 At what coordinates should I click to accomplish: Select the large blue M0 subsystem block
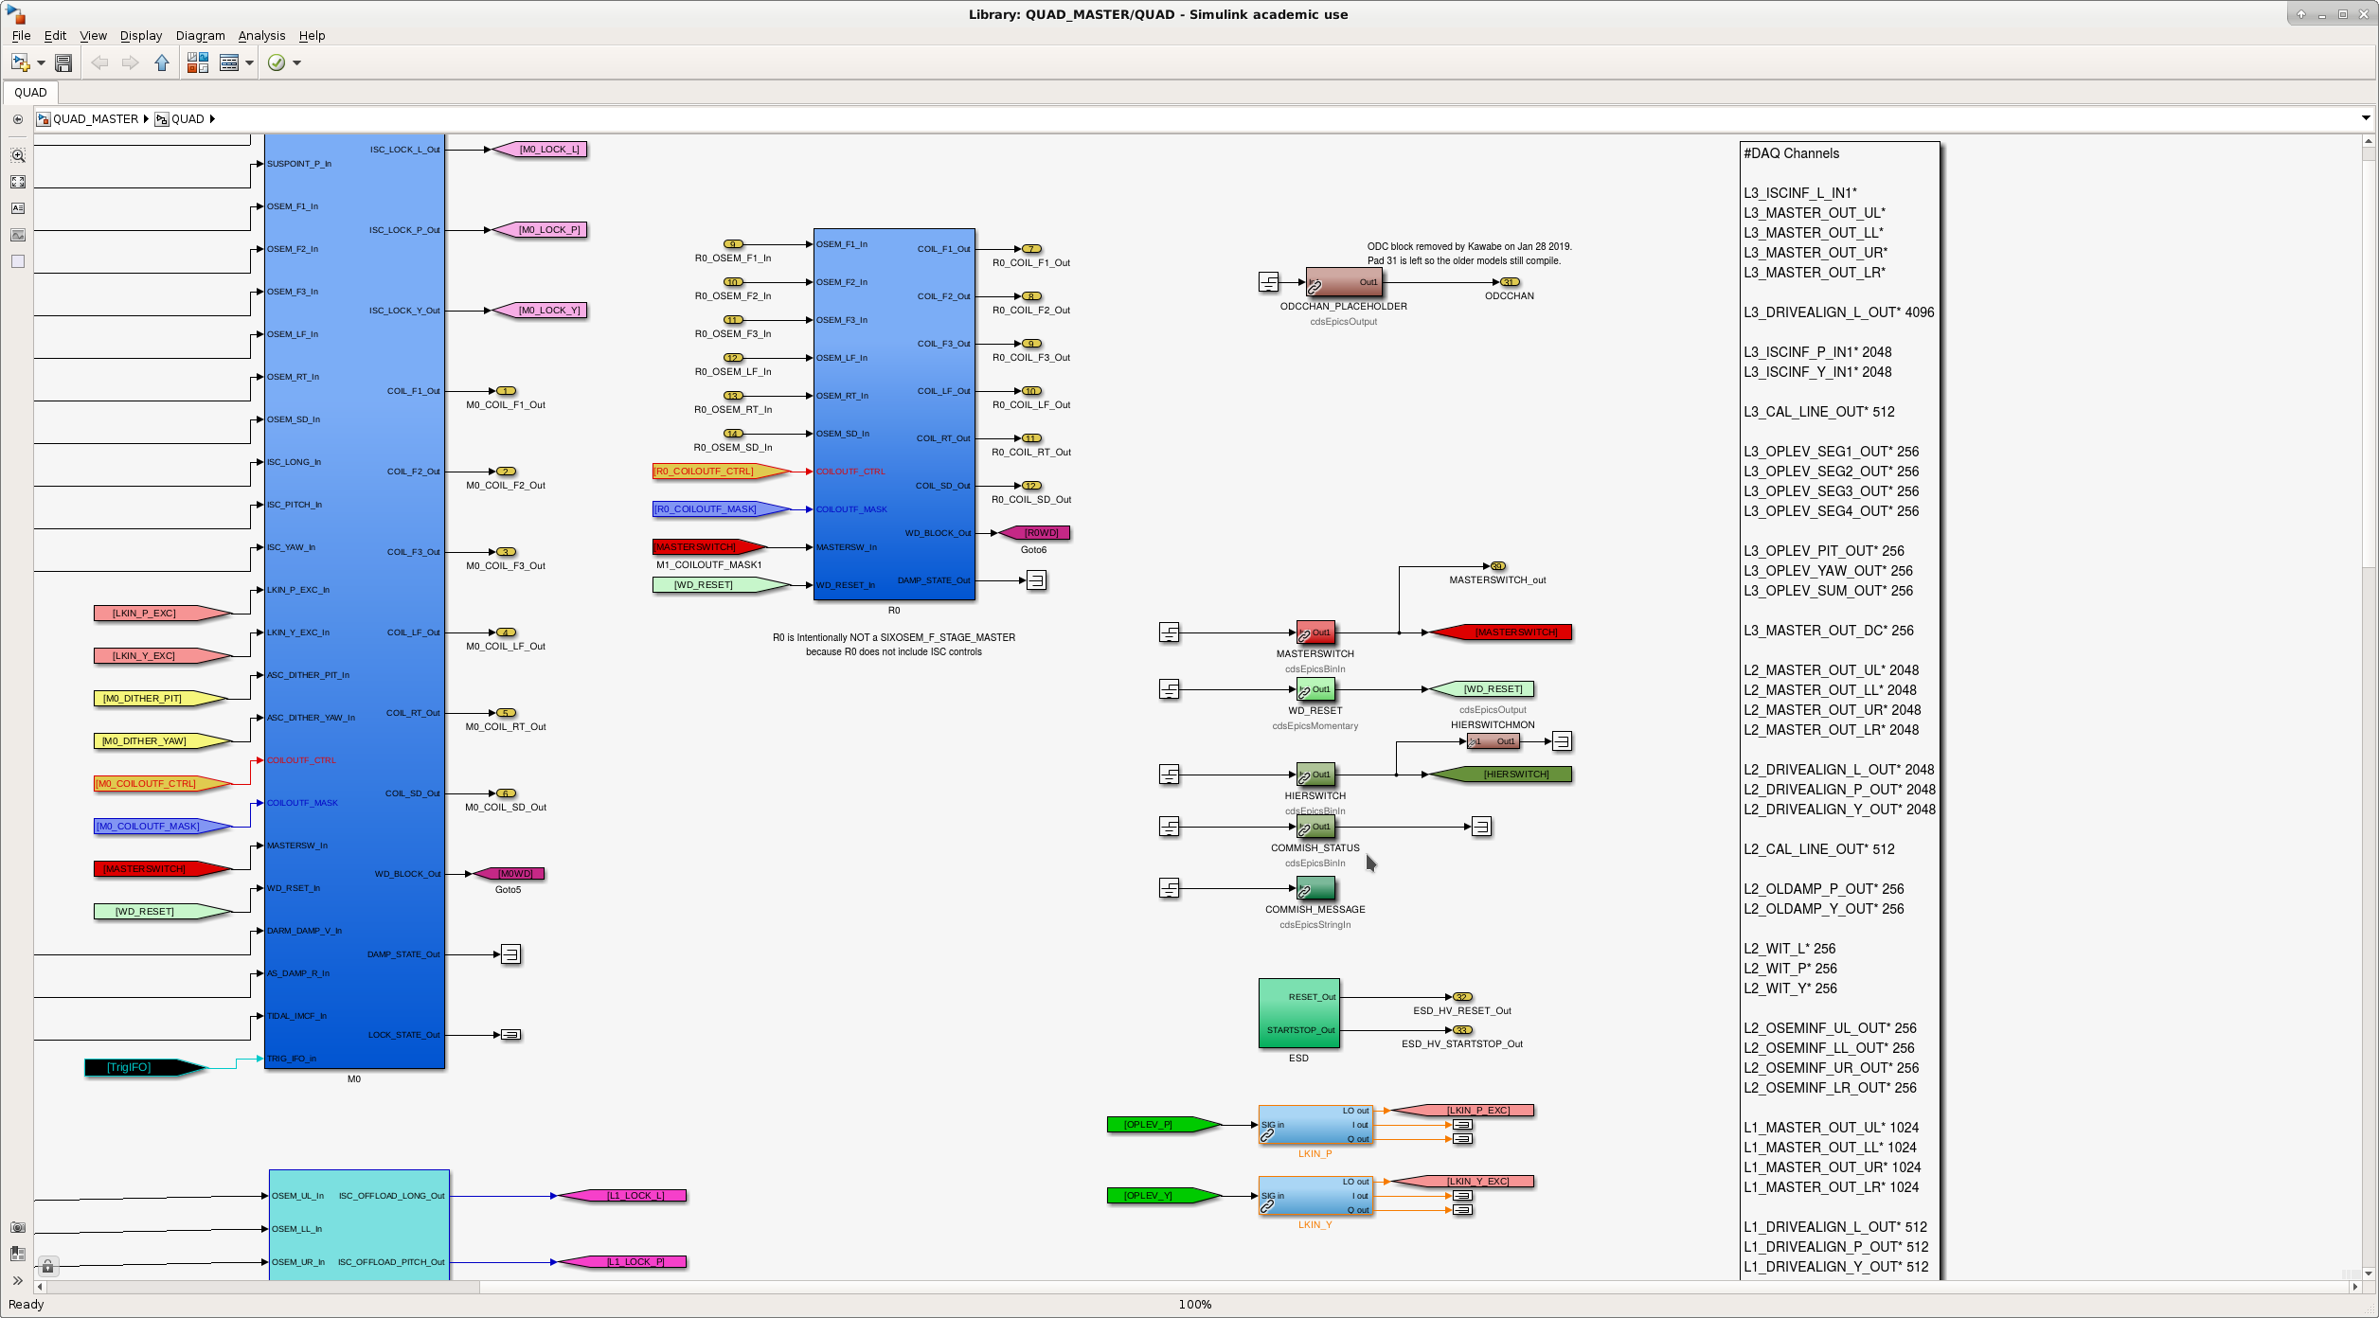click(354, 601)
